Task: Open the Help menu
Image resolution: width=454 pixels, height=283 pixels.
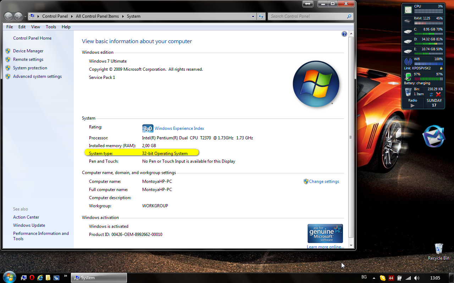Action: click(66, 27)
